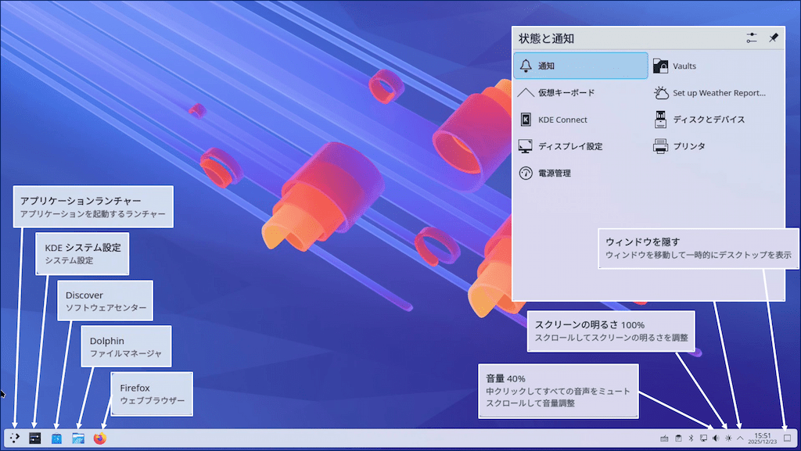Screen dimensions: 801x451
Task: Open the Application Launcher in the panel
Action: pyautogui.click(x=15, y=438)
